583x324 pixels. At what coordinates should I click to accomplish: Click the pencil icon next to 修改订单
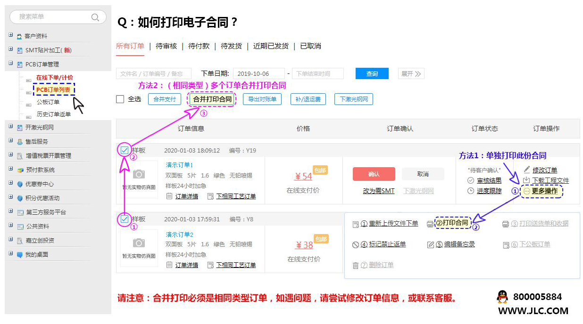tap(526, 170)
